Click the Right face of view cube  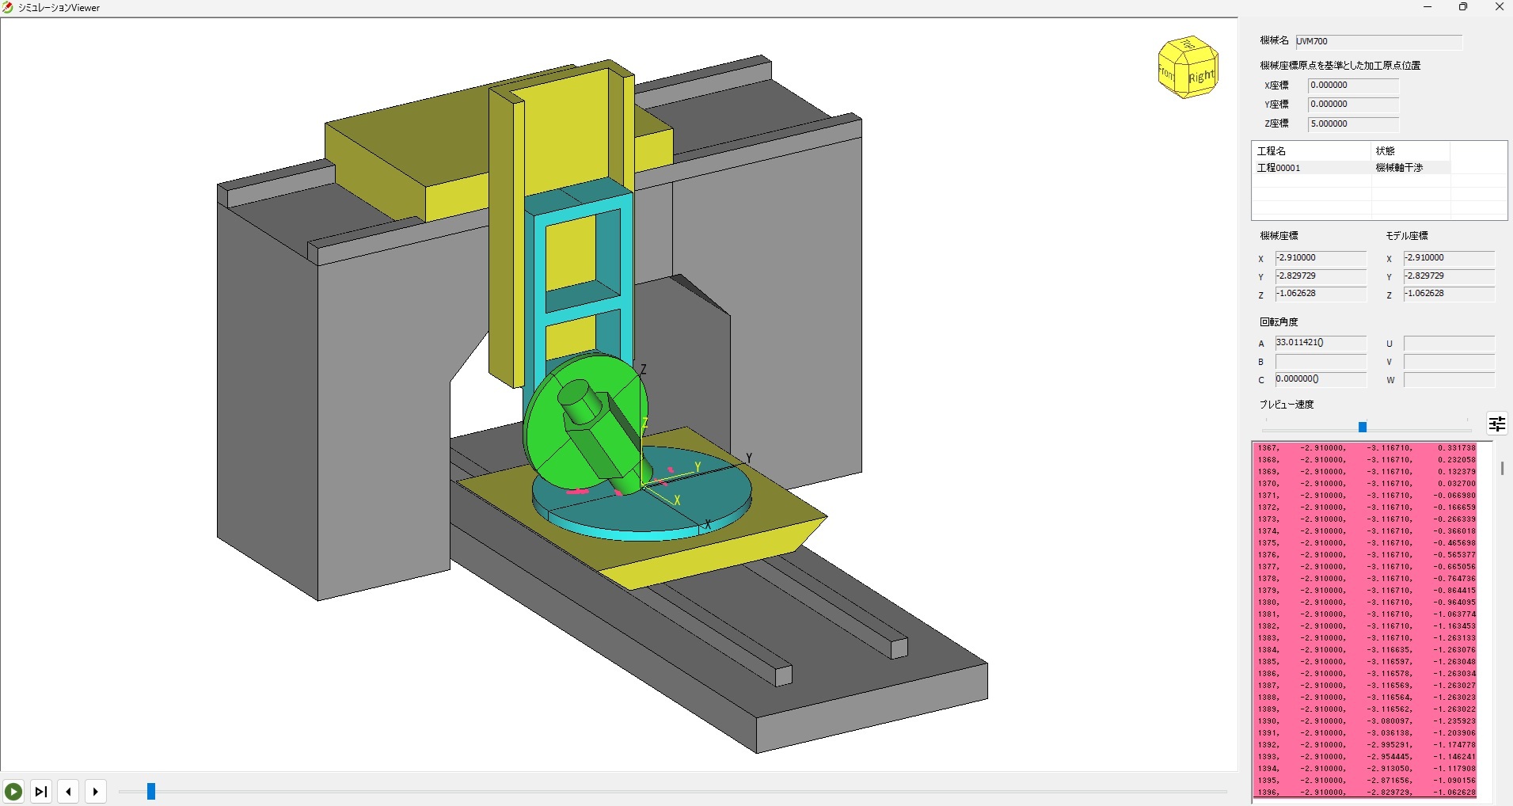tap(1201, 77)
